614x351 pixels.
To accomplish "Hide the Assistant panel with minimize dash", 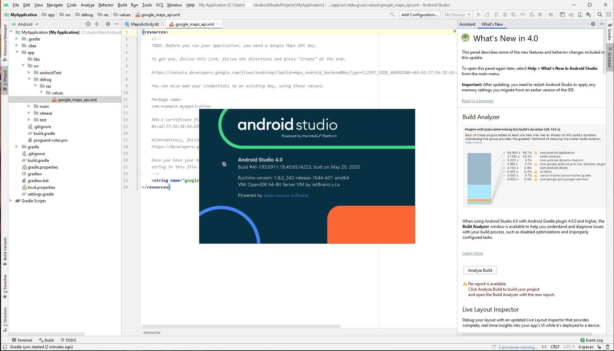I will click(x=602, y=24).
